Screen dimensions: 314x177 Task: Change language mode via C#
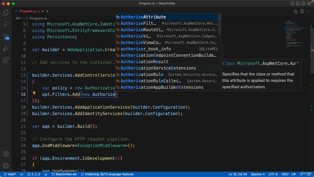tap(293, 174)
